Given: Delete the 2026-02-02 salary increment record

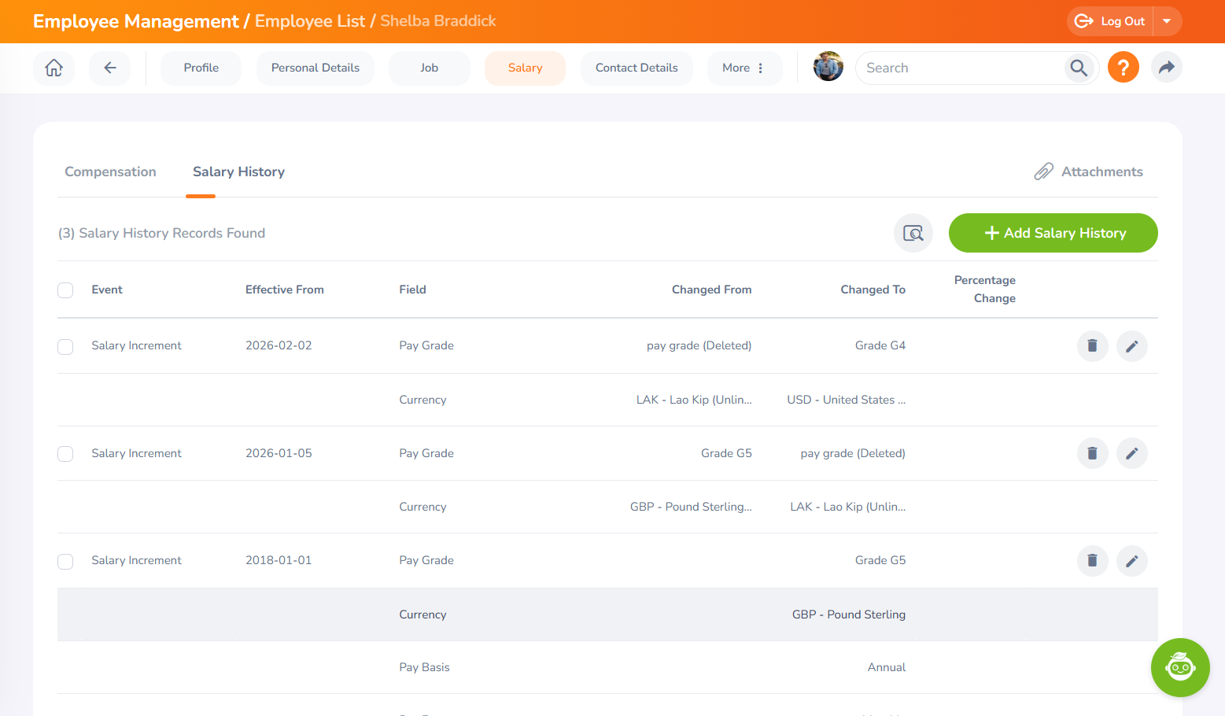Looking at the screenshot, I should [x=1092, y=345].
